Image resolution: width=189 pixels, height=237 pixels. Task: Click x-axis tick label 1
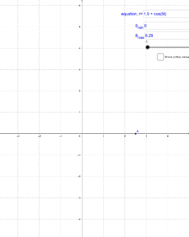click(x=103, y=136)
